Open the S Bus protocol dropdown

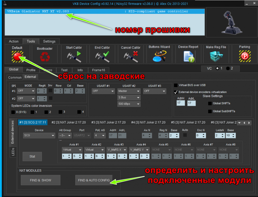(129, 97)
